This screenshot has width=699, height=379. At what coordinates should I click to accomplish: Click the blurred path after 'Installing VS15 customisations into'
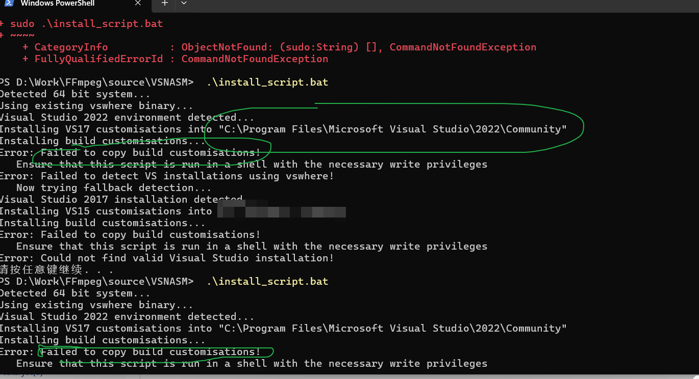282,211
